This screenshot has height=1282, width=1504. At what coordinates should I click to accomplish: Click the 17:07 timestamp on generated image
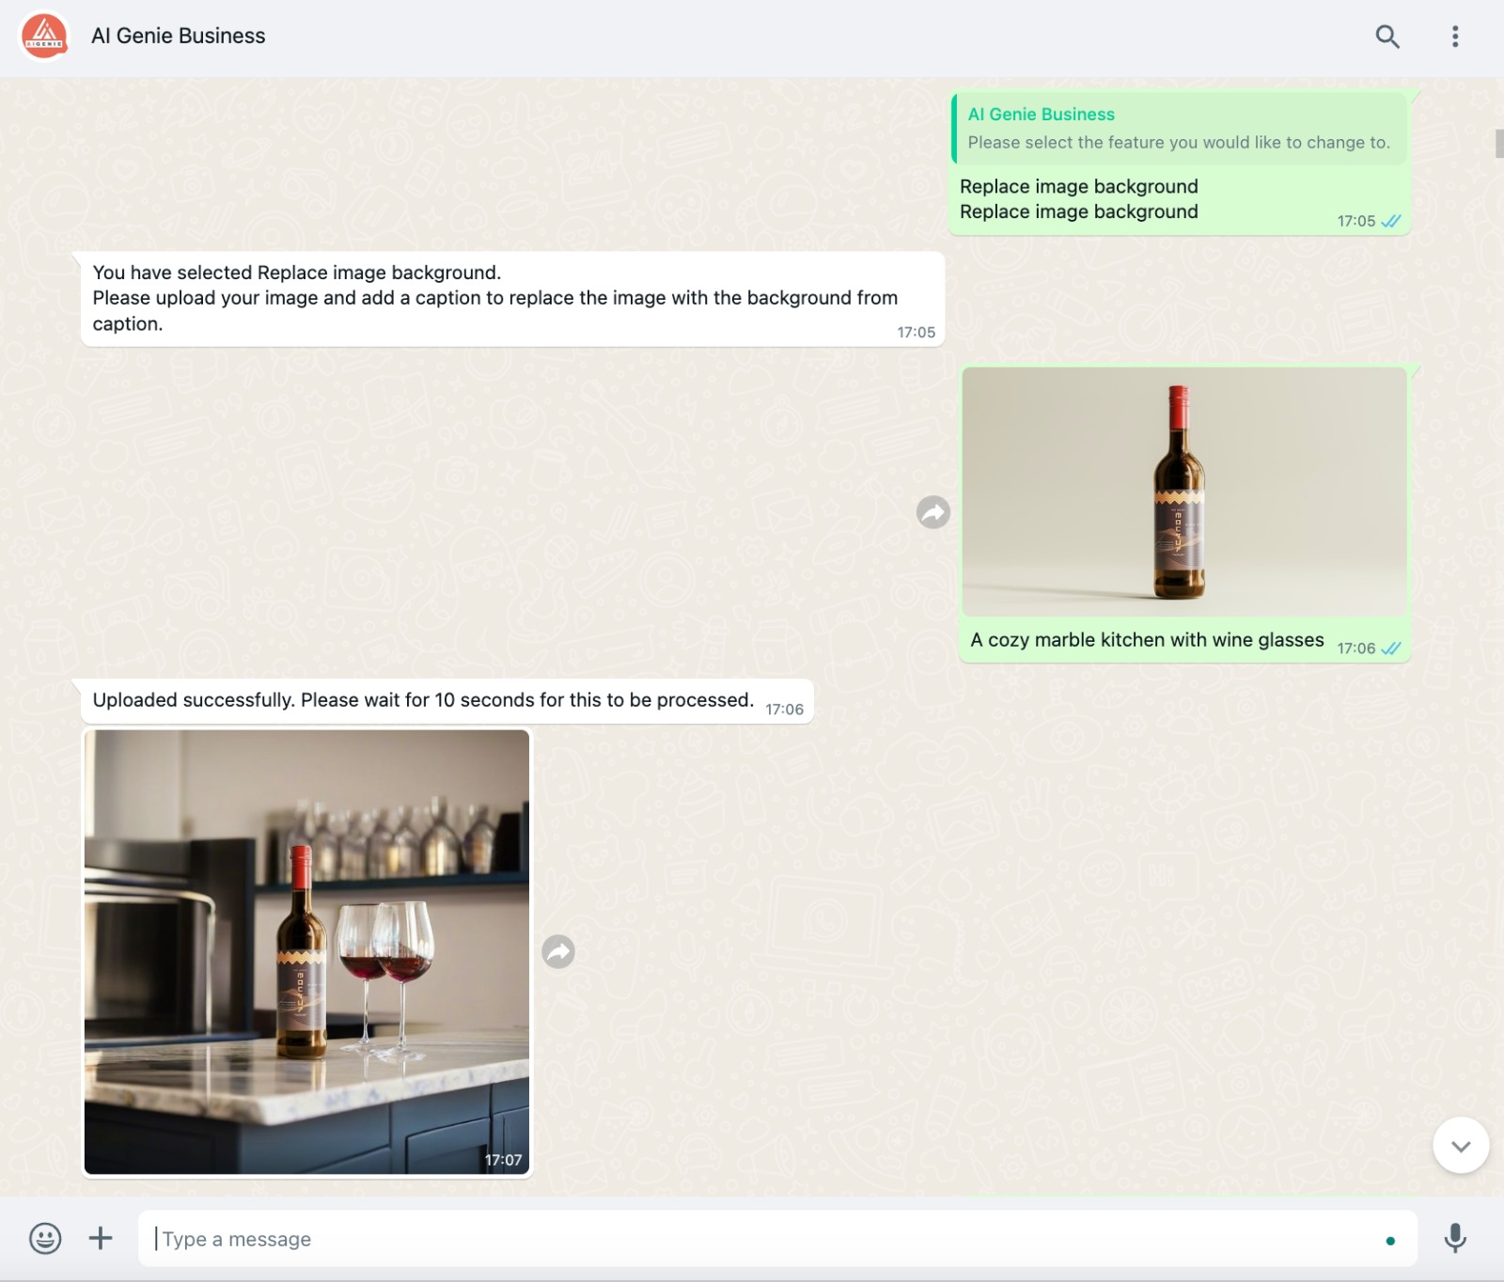pos(503,1160)
